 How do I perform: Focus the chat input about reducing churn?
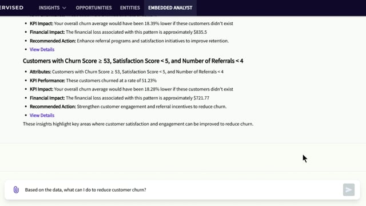click(182, 189)
